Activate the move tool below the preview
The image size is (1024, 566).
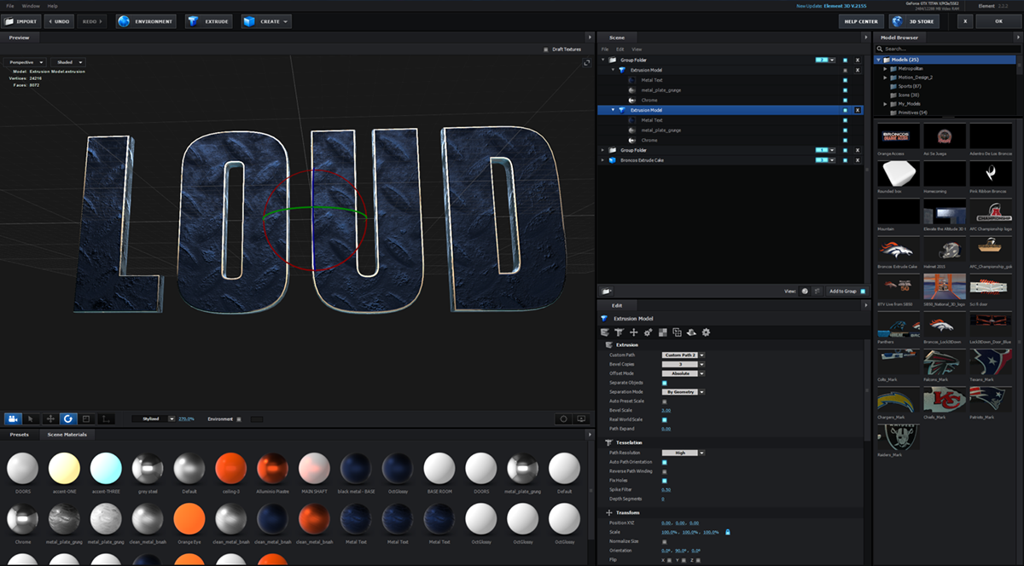click(x=50, y=419)
